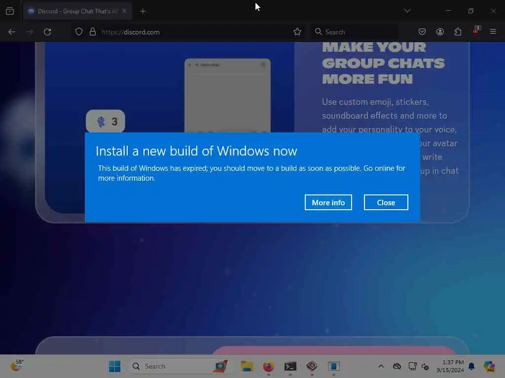Screen dimensions: 505x378
Task: Click the More info button in dialog
Action: coord(328,202)
